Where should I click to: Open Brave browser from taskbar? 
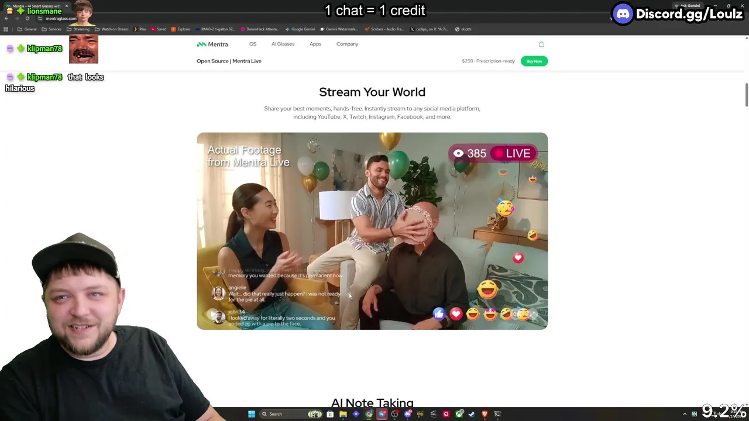pyautogui.click(x=485, y=414)
